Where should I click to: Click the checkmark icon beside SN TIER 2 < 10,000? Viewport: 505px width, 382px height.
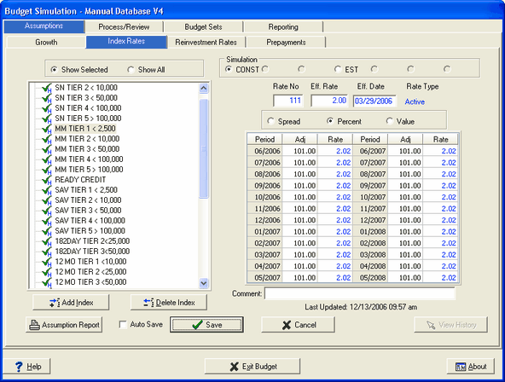[47, 88]
